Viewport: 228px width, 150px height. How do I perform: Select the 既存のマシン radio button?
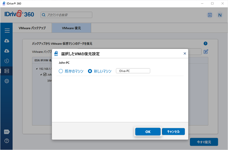(x=61, y=71)
